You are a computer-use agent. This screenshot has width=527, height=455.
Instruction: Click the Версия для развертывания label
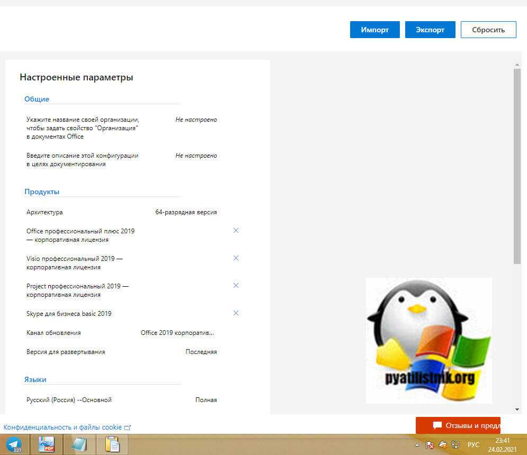pos(66,352)
